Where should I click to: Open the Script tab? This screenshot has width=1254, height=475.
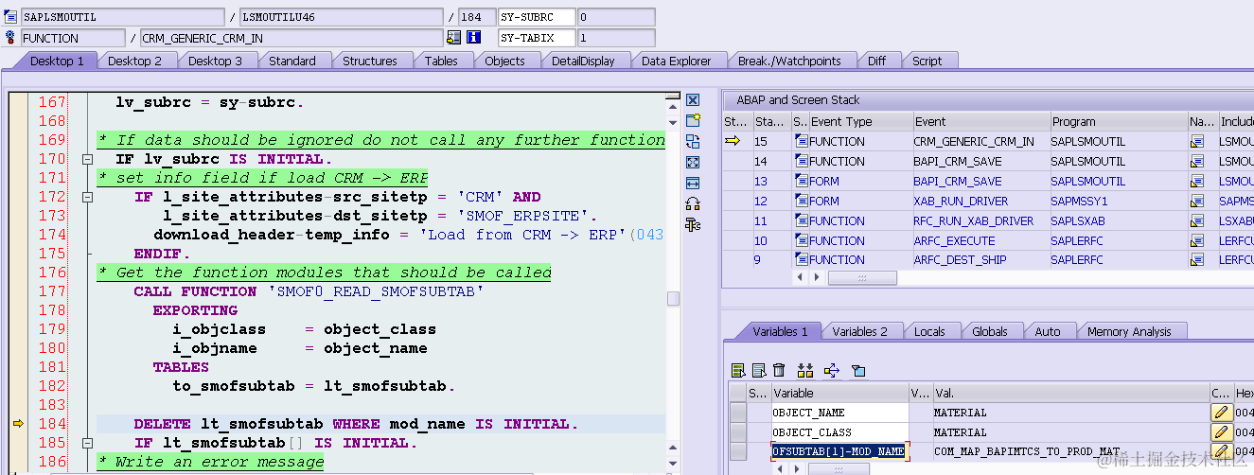coord(927,61)
